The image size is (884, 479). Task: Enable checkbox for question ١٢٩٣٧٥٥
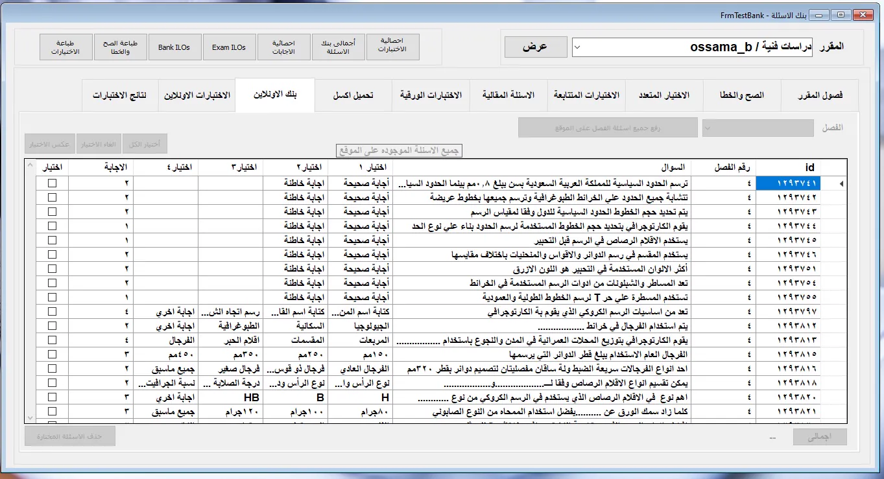point(53,298)
